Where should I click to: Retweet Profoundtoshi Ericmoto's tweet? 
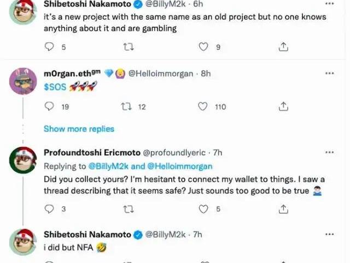[129, 208]
